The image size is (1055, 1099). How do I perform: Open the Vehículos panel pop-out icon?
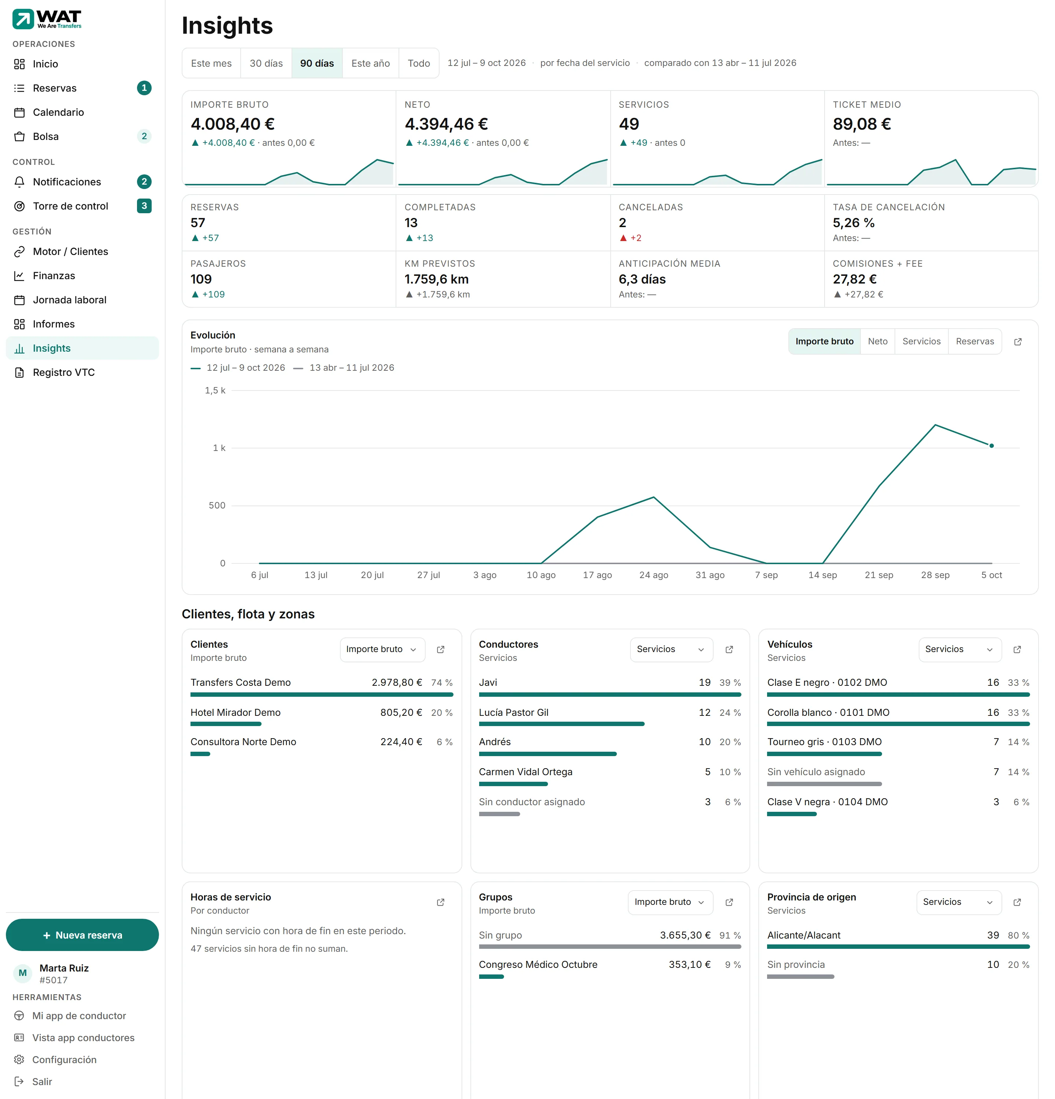[x=1017, y=649]
